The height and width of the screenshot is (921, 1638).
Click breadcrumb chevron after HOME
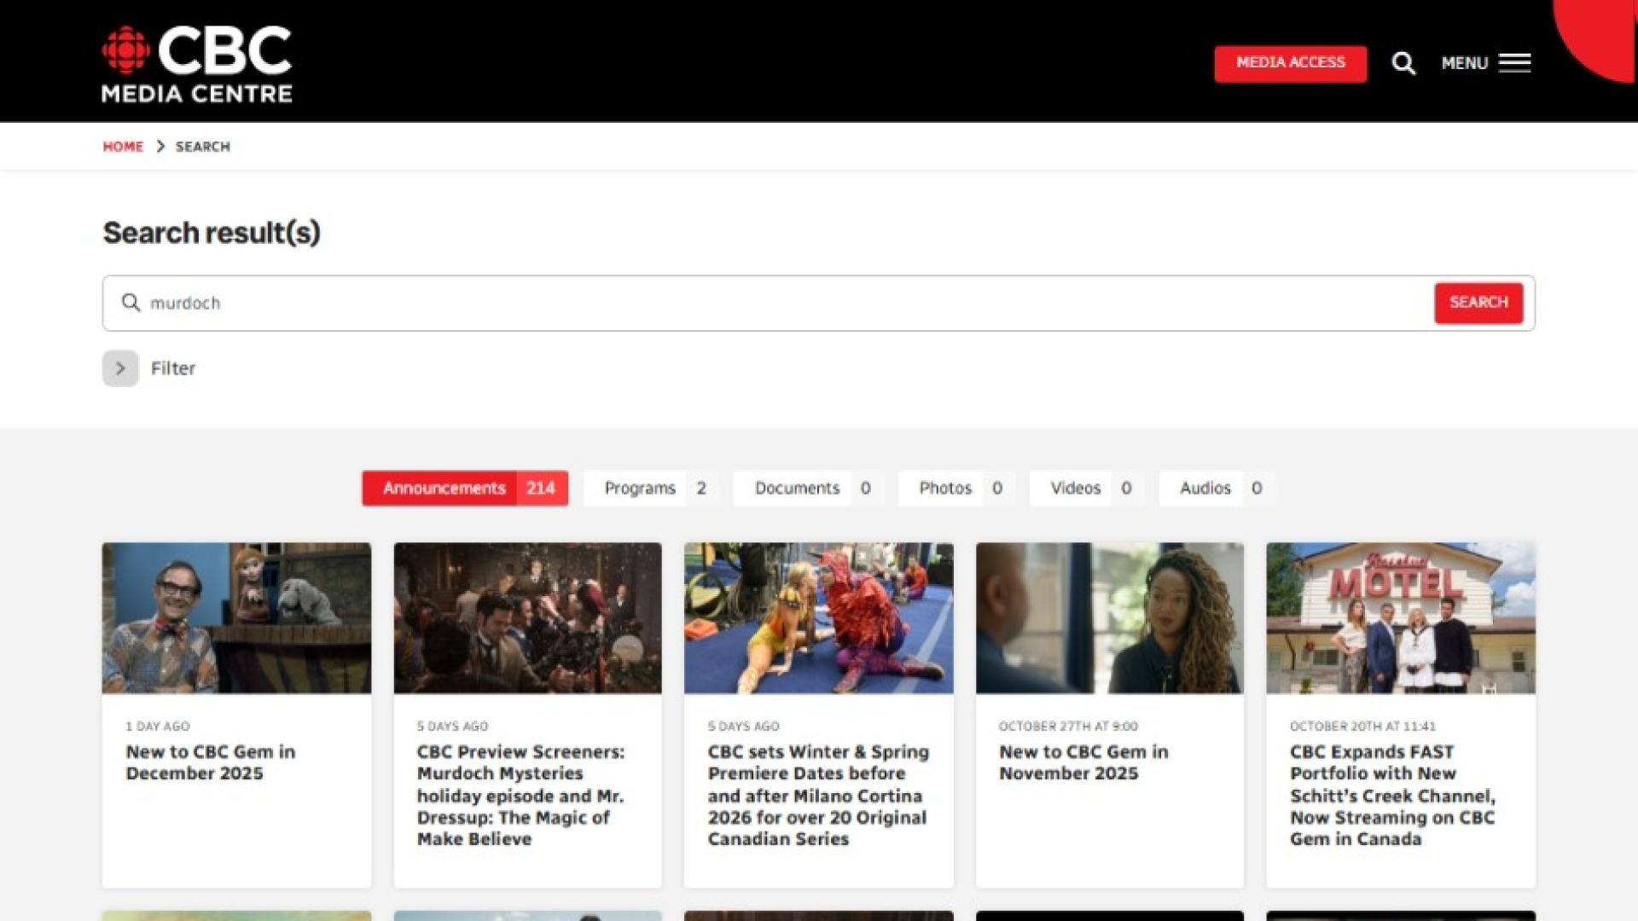160,147
